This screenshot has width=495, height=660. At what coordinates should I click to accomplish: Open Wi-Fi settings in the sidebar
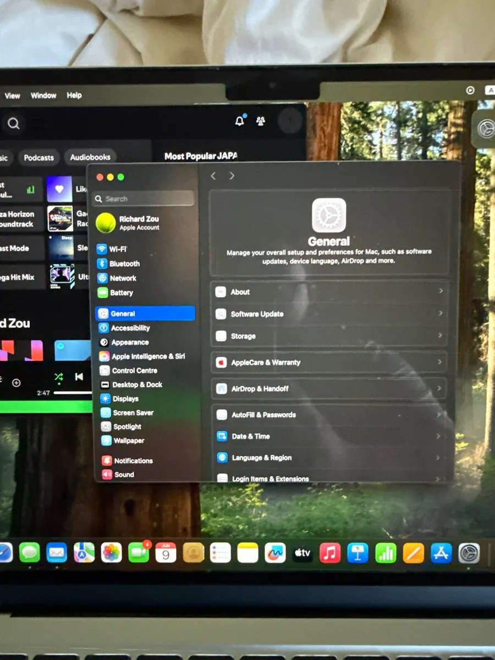click(113, 249)
